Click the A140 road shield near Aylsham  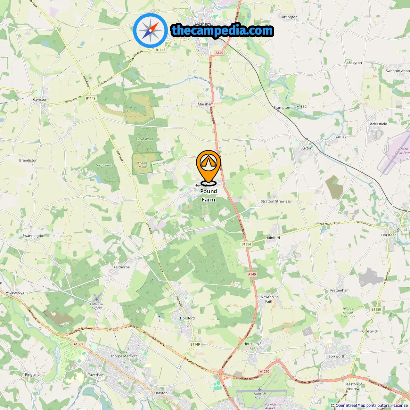coord(219,53)
